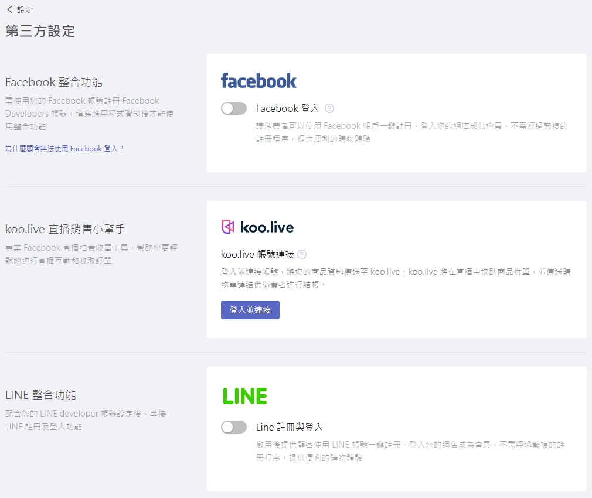Open 為什麼顧客無法使用 Facebook 登入 link

tap(64, 149)
